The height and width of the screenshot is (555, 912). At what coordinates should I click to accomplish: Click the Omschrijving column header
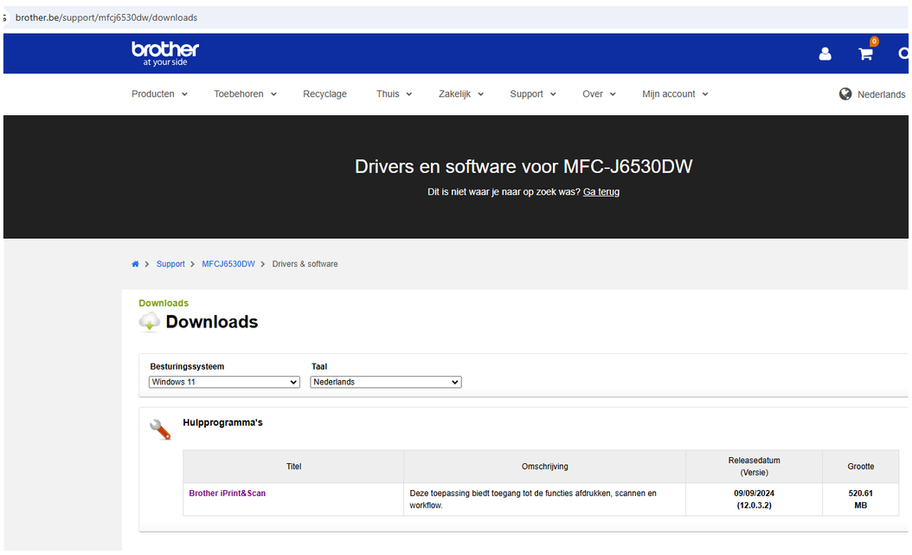(x=544, y=466)
